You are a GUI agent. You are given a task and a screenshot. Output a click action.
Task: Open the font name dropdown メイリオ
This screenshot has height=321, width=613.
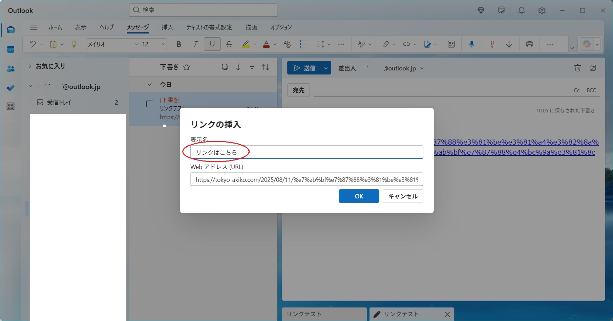pos(112,44)
